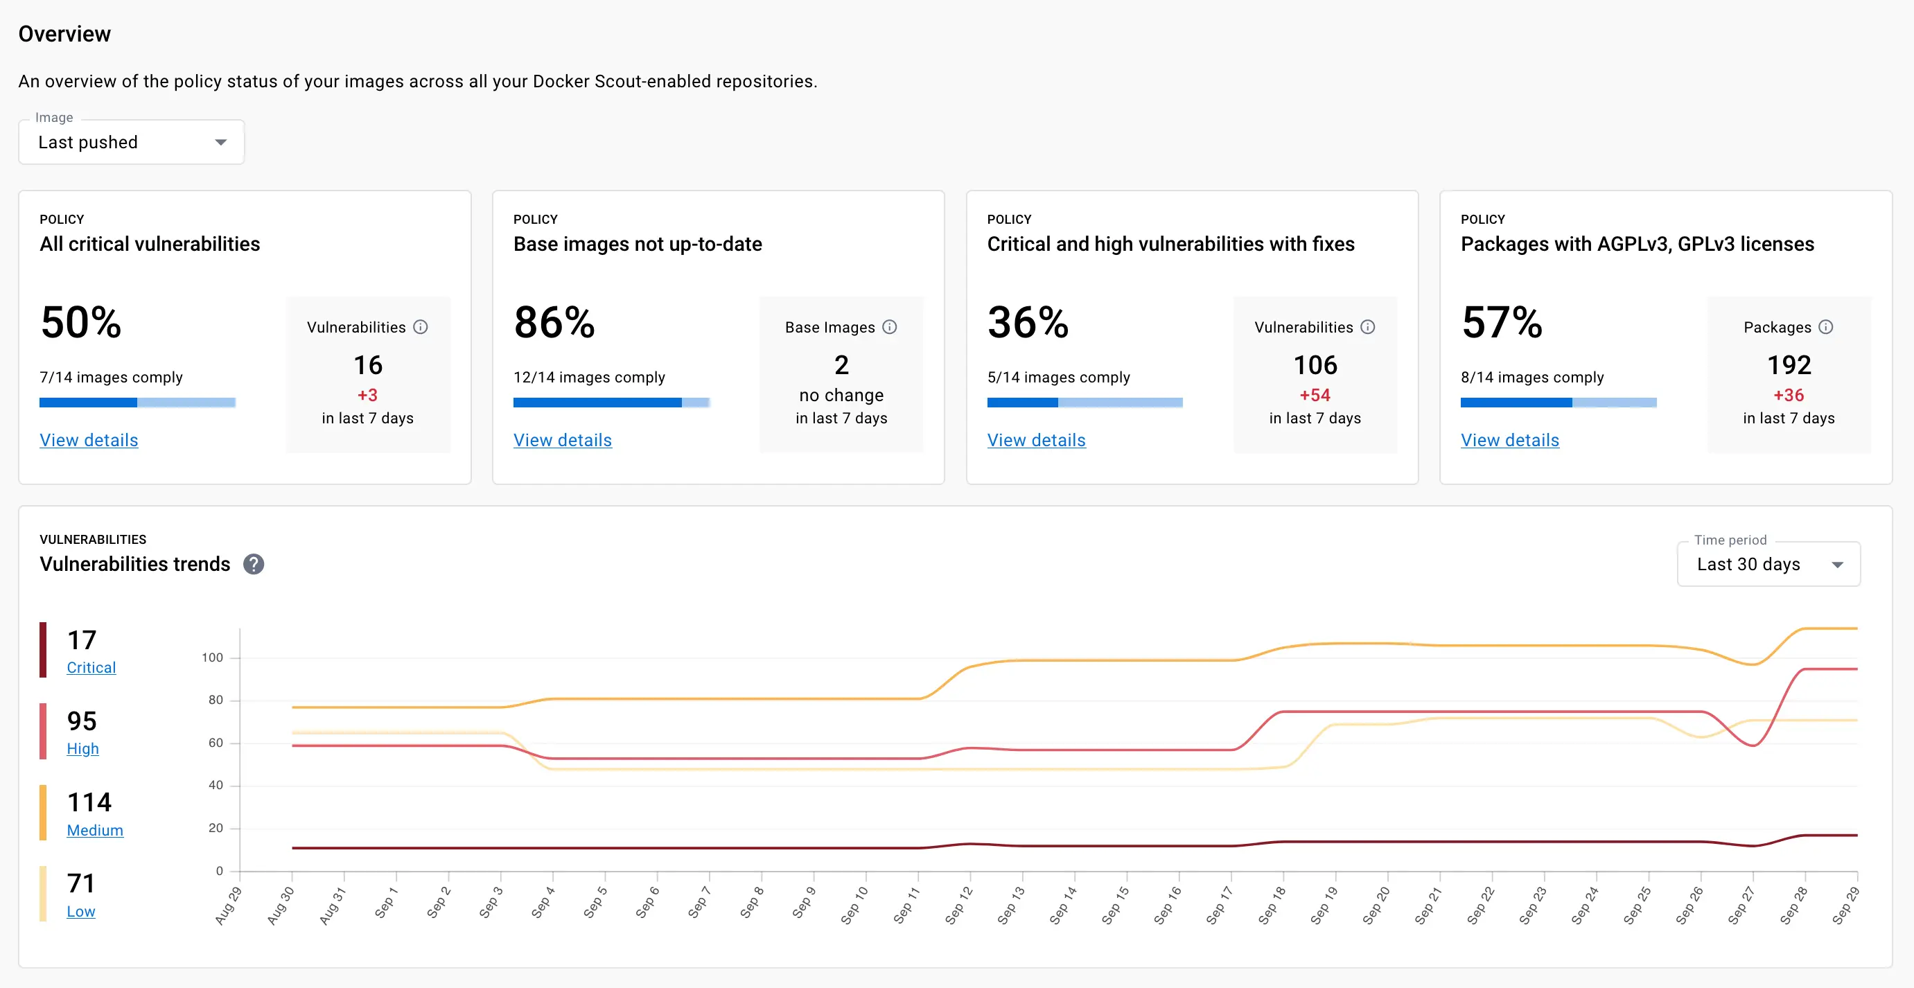1914x988 pixels.
Task: Click info icon in All critical vulnerabilities card
Action: (421, 327)
